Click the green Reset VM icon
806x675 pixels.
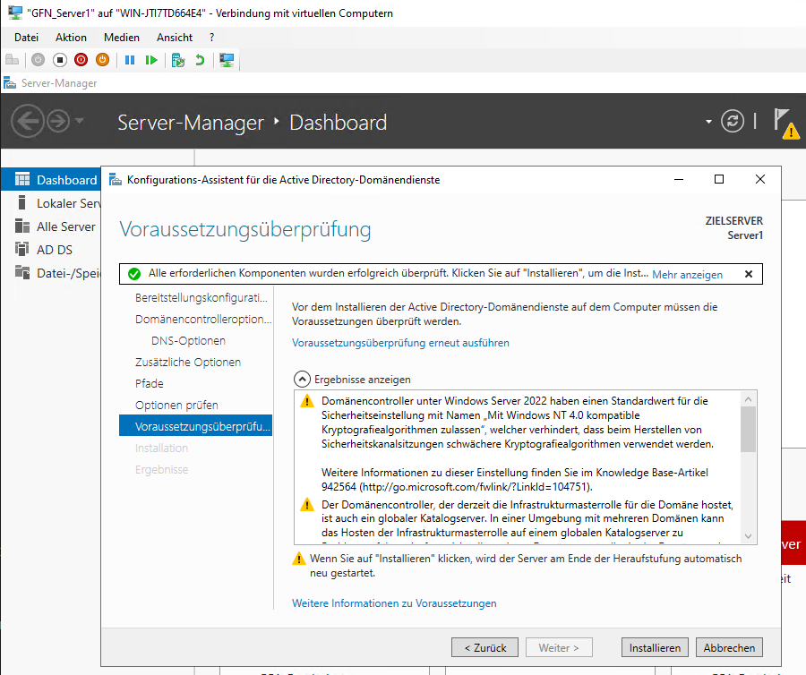(x=151, y=60)
